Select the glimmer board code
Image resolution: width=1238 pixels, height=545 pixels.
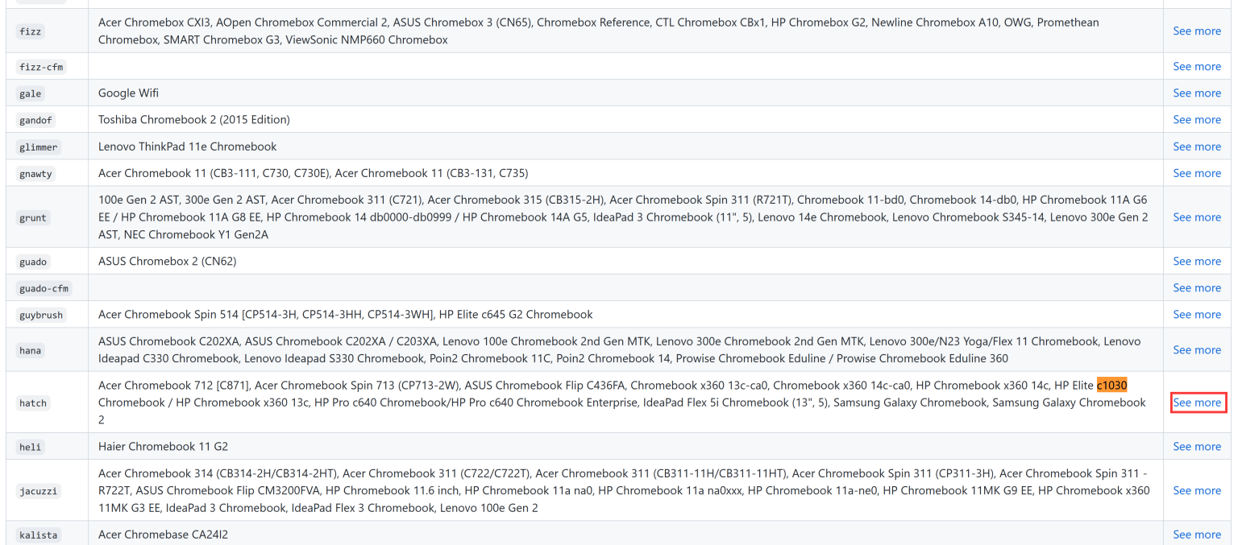(x=38, y=147)
